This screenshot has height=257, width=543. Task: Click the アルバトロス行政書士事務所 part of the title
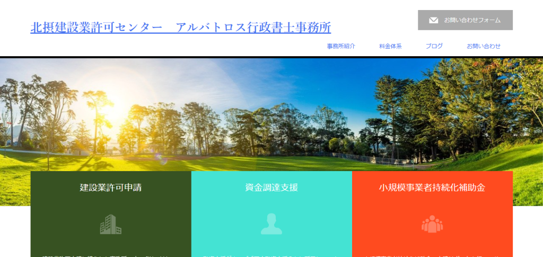pyautogui.click(x=253, y=28)
